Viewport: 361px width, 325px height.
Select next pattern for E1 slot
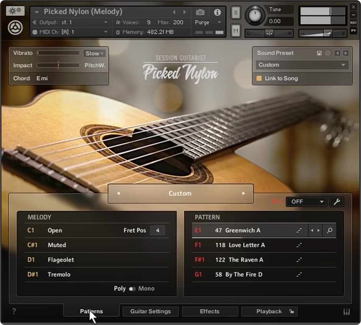click(319, 230)
